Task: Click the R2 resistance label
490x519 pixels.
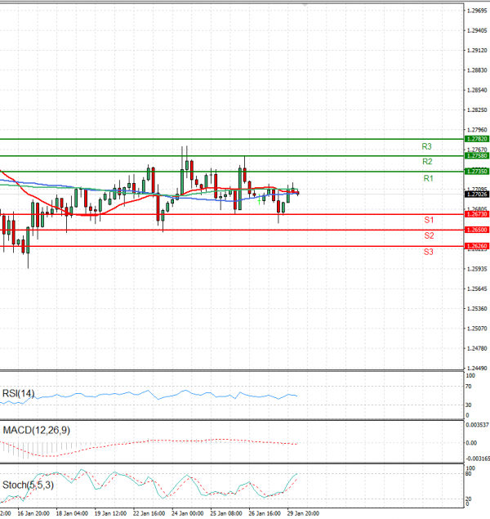Action: (427, 162)
